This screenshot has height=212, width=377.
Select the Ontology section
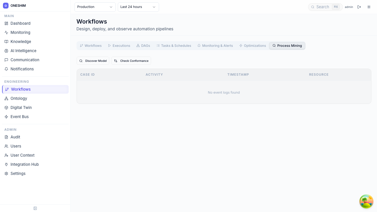(19, 98)
